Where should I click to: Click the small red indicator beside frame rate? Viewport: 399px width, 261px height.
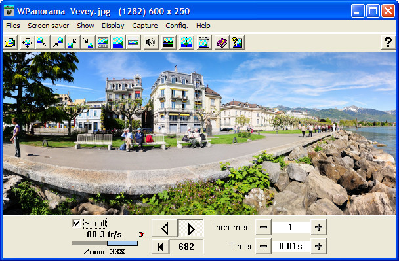142,235
